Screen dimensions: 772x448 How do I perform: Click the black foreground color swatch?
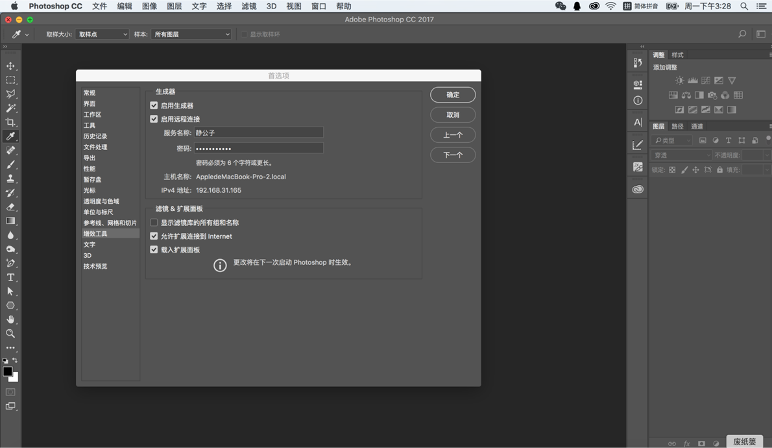point(7,371)
